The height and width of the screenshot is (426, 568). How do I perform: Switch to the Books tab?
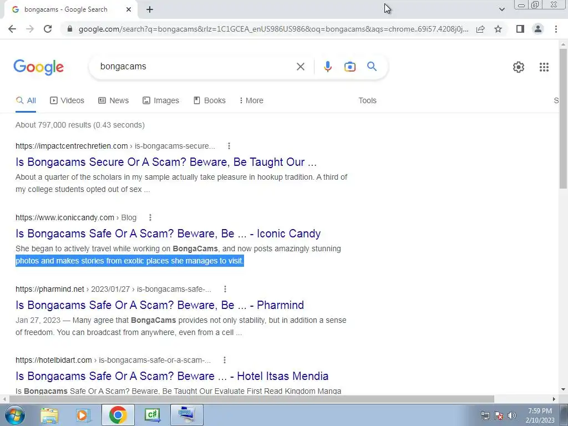(209, 101)
